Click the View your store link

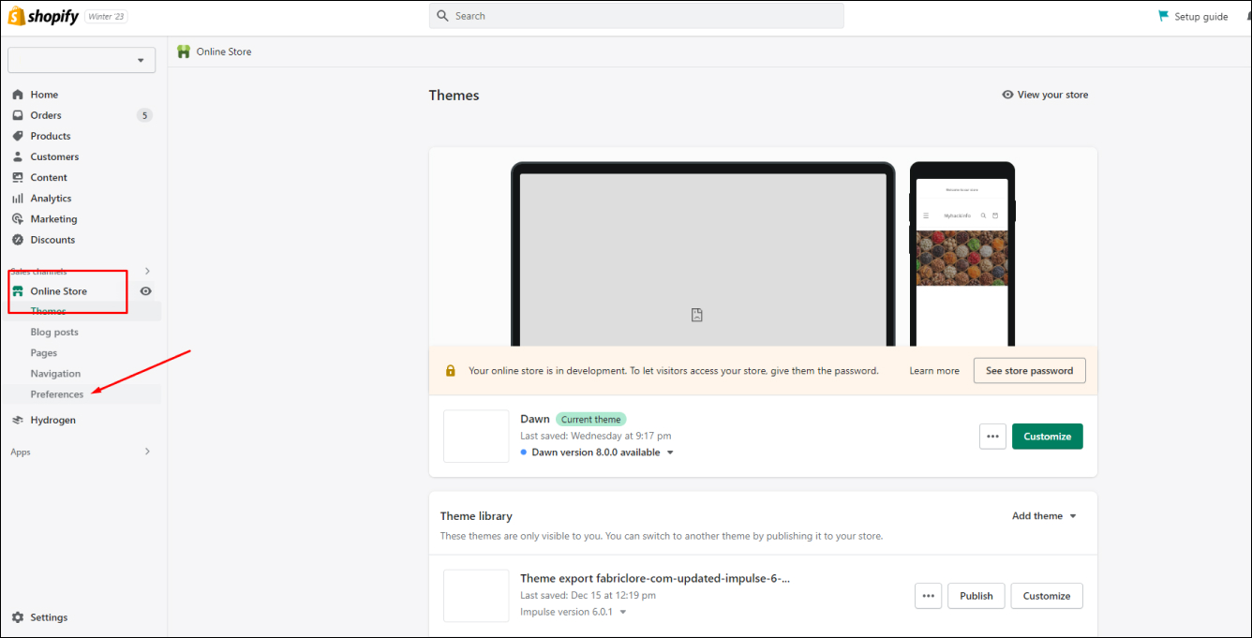coord(1045,95)
